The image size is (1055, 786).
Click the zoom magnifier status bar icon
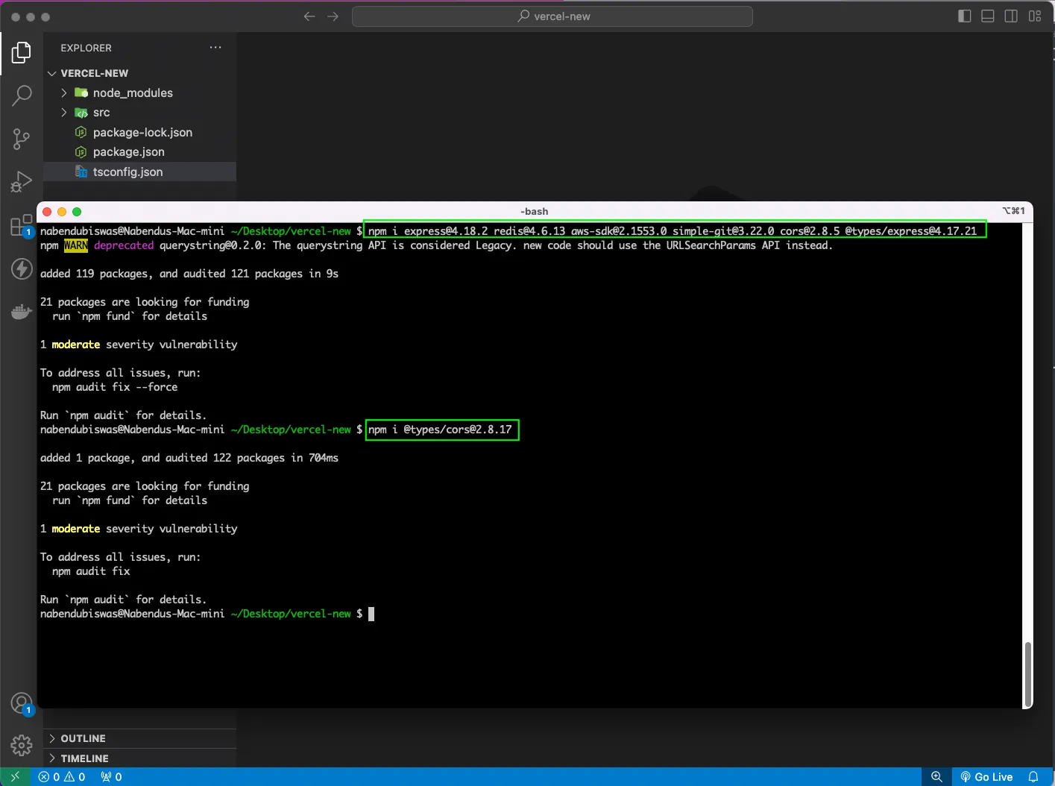click(937, 777)
